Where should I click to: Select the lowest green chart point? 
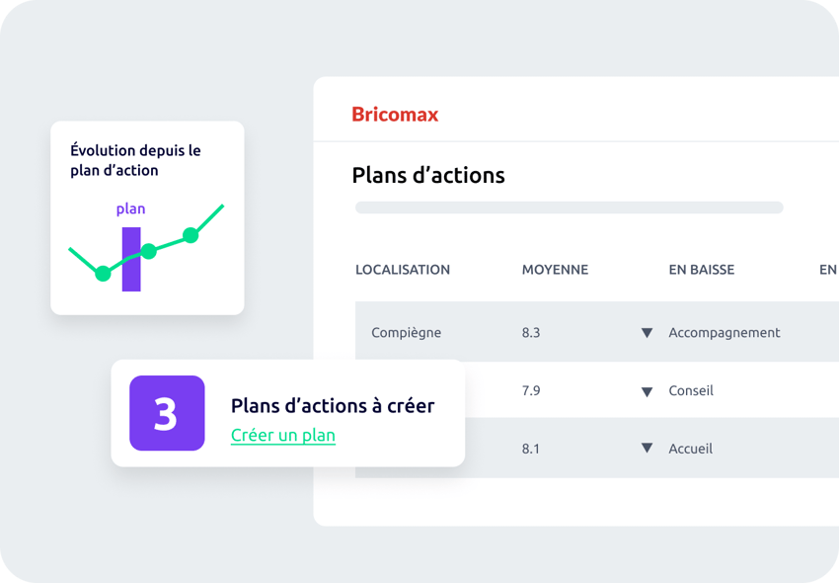(103, 274)
